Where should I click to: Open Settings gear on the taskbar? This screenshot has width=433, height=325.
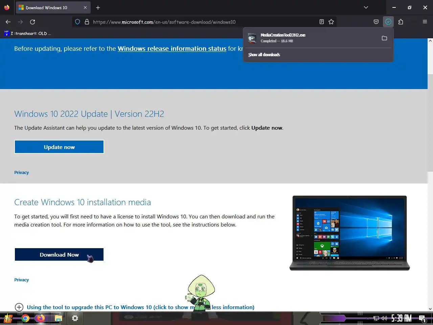[75, 318]
